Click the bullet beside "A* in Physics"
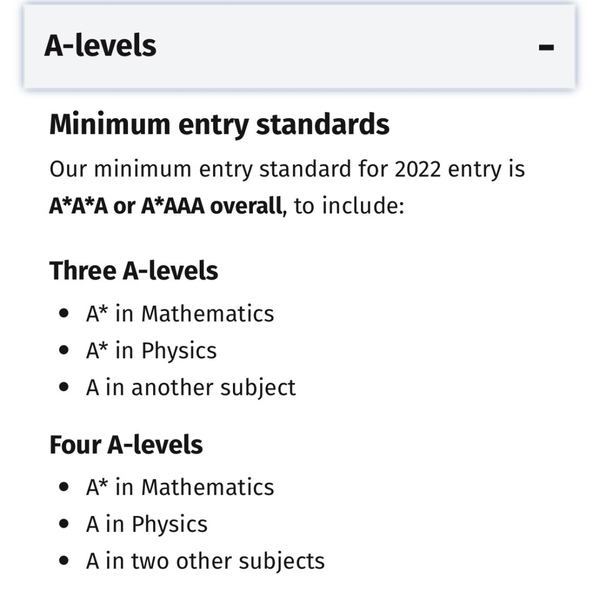Viewport: 599px width, 603px height. click(x=65, y=351)
